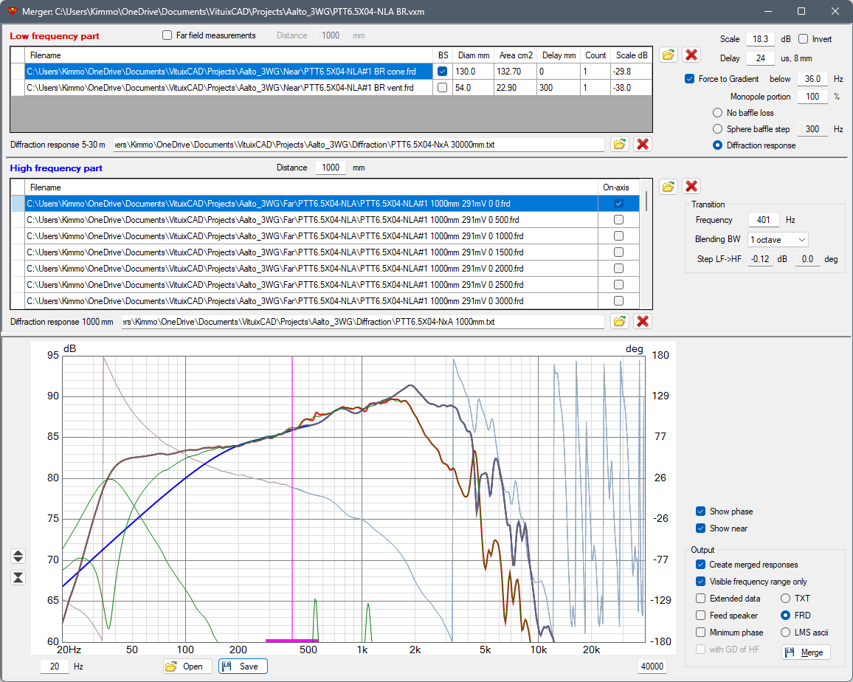
Task: Edit high frequency Distance mm field
Action: (331, 168)
